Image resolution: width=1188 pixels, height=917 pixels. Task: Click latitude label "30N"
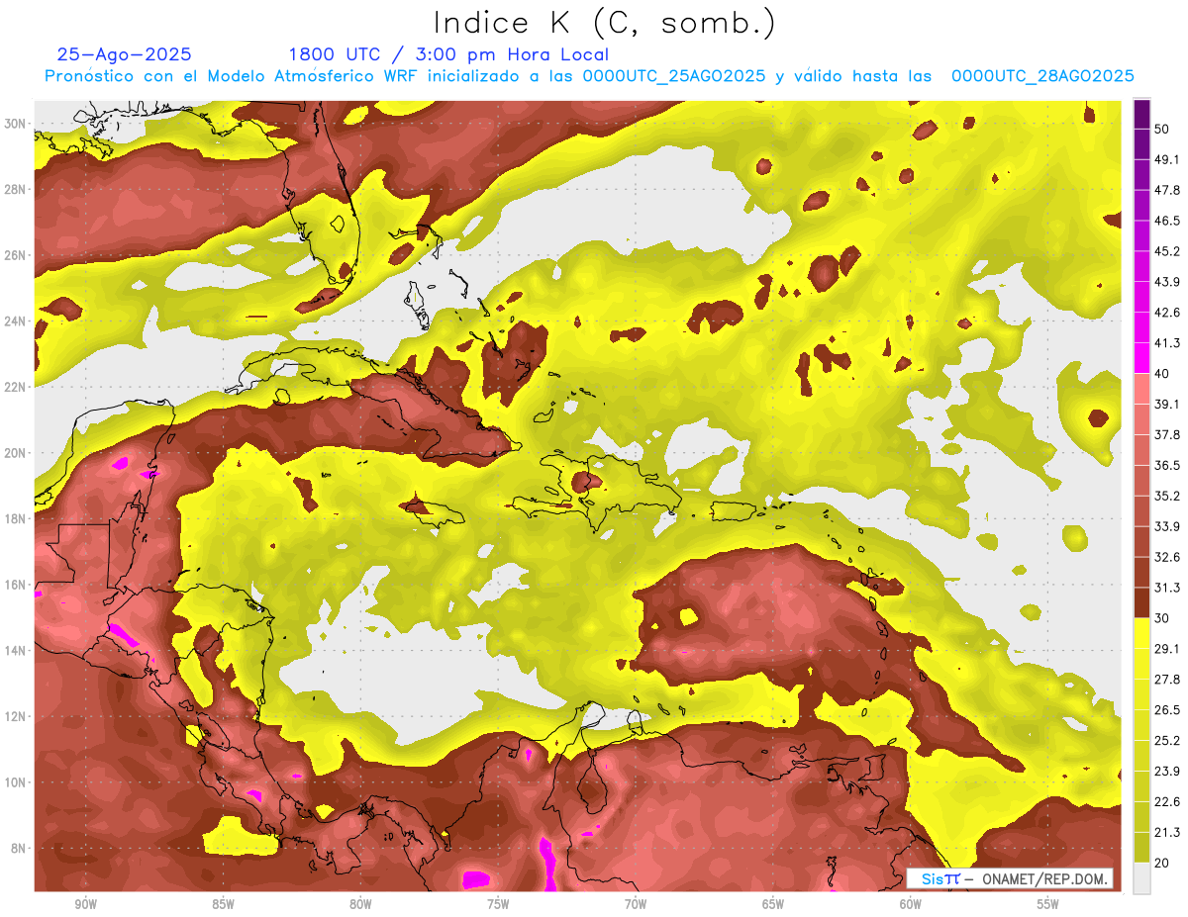15,124
